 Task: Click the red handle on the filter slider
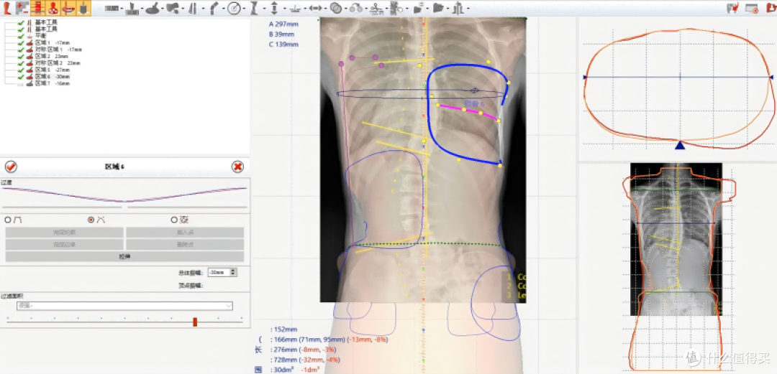coord(195,322)
